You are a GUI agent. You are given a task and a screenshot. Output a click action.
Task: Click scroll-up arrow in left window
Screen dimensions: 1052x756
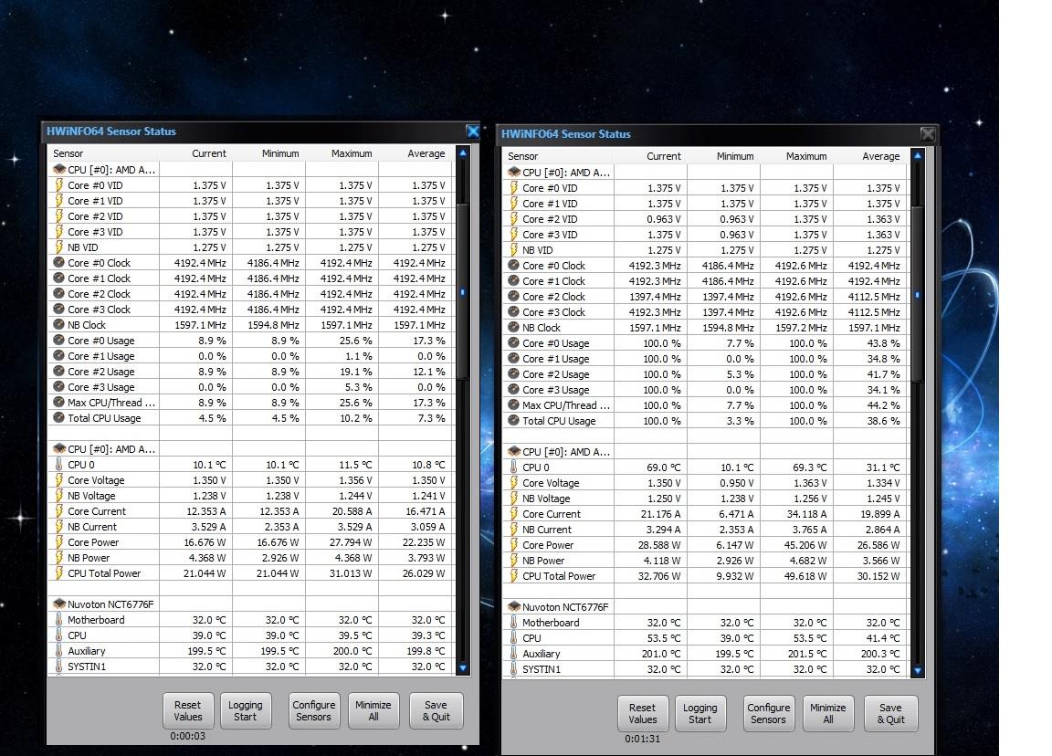[x=463, y=153]
